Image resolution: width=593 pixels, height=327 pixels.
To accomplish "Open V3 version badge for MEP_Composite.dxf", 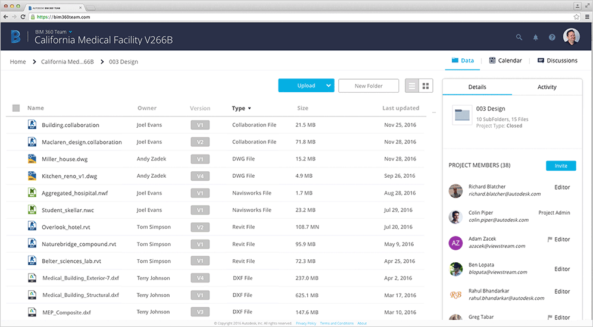I will 200,312.
